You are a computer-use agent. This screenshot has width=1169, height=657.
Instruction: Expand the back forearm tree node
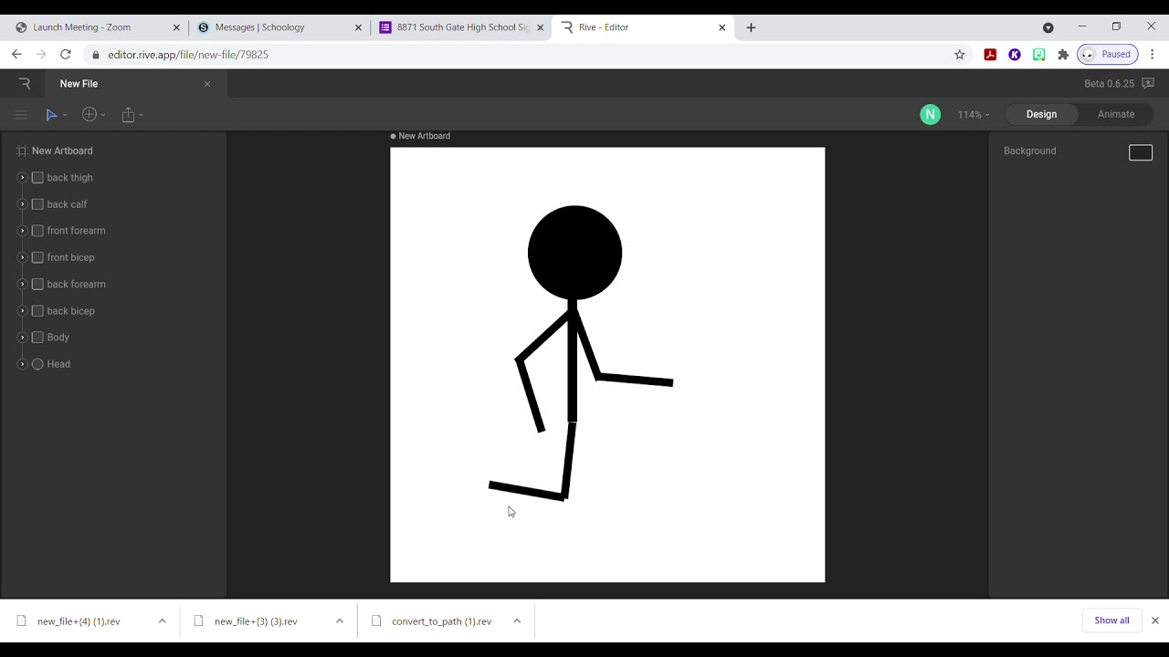click(x=23, y=284)
